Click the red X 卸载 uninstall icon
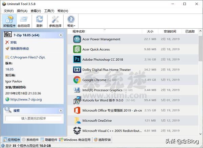Viewport: 203px width, 148px height. tap(7, 42)
